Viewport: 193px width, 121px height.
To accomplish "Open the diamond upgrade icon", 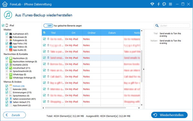I will coord(152,4).
